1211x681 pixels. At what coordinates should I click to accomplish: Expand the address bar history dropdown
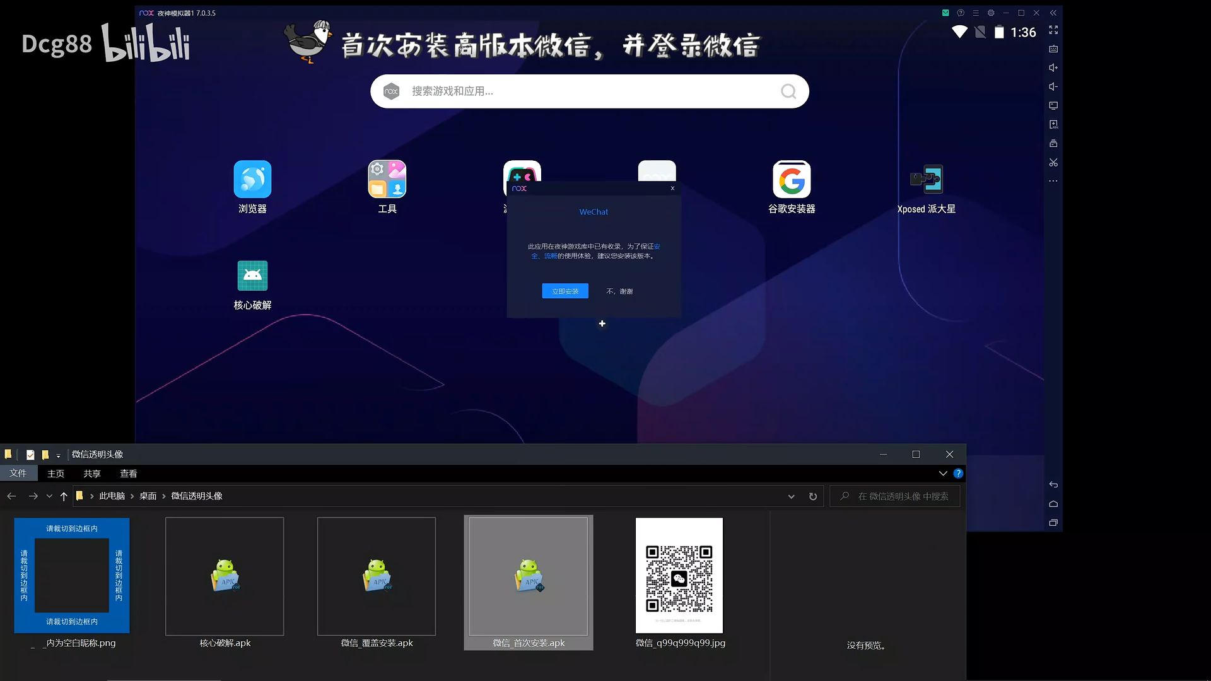click(791, 496)
